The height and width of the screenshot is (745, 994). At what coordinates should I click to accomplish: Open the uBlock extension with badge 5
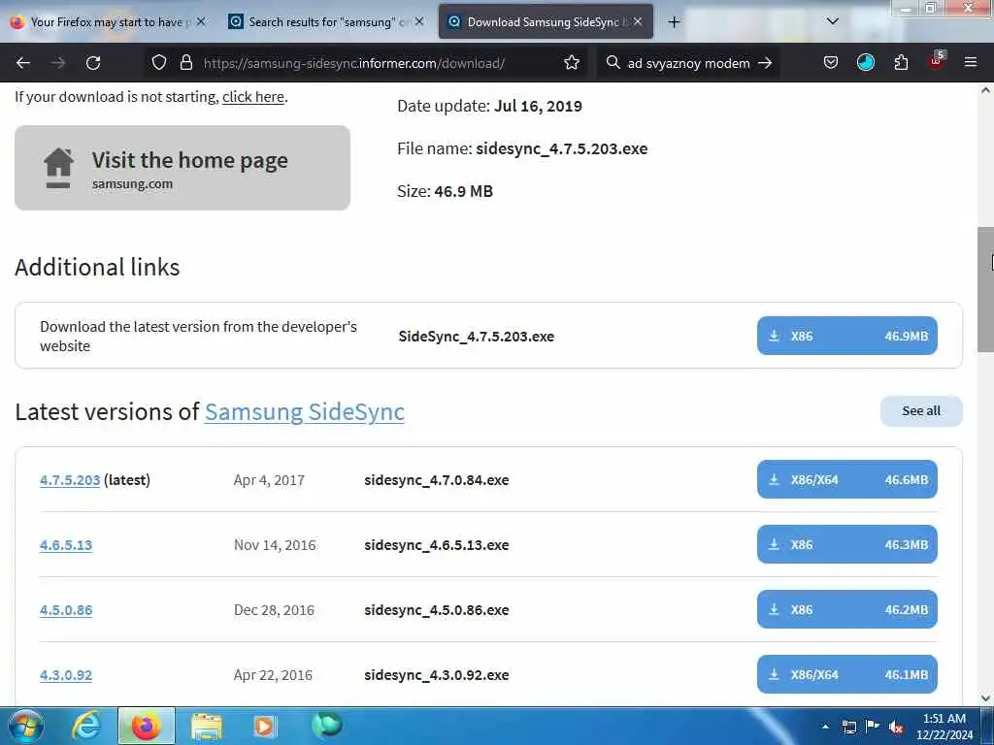[x=937, y=61]
